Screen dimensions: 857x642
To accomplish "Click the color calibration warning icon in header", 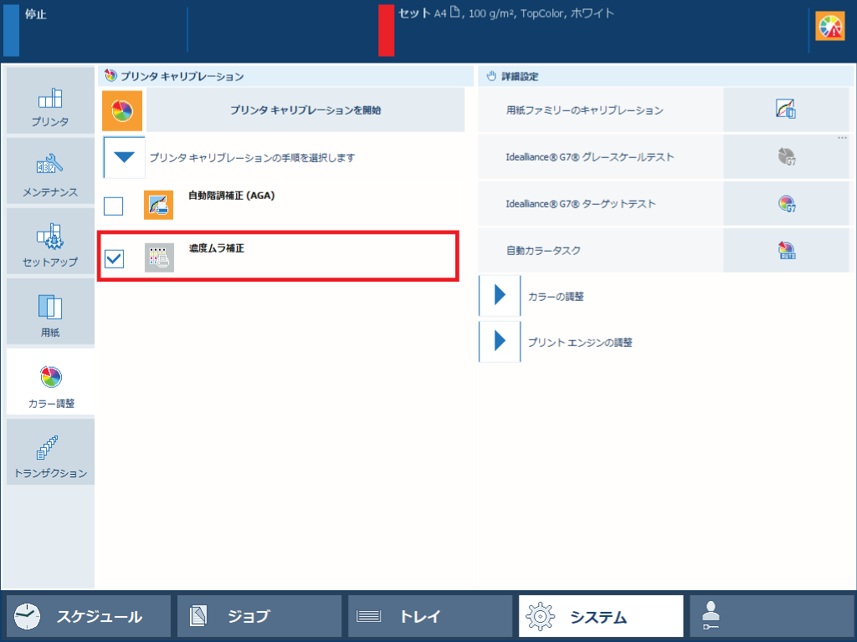I will click(x=829, y=26).
